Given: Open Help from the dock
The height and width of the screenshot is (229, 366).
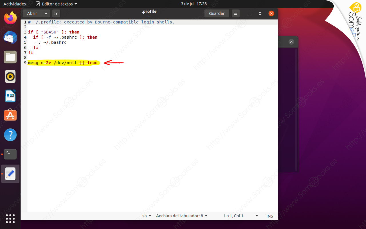Looking at the screenshot, I should click(10, 135).
